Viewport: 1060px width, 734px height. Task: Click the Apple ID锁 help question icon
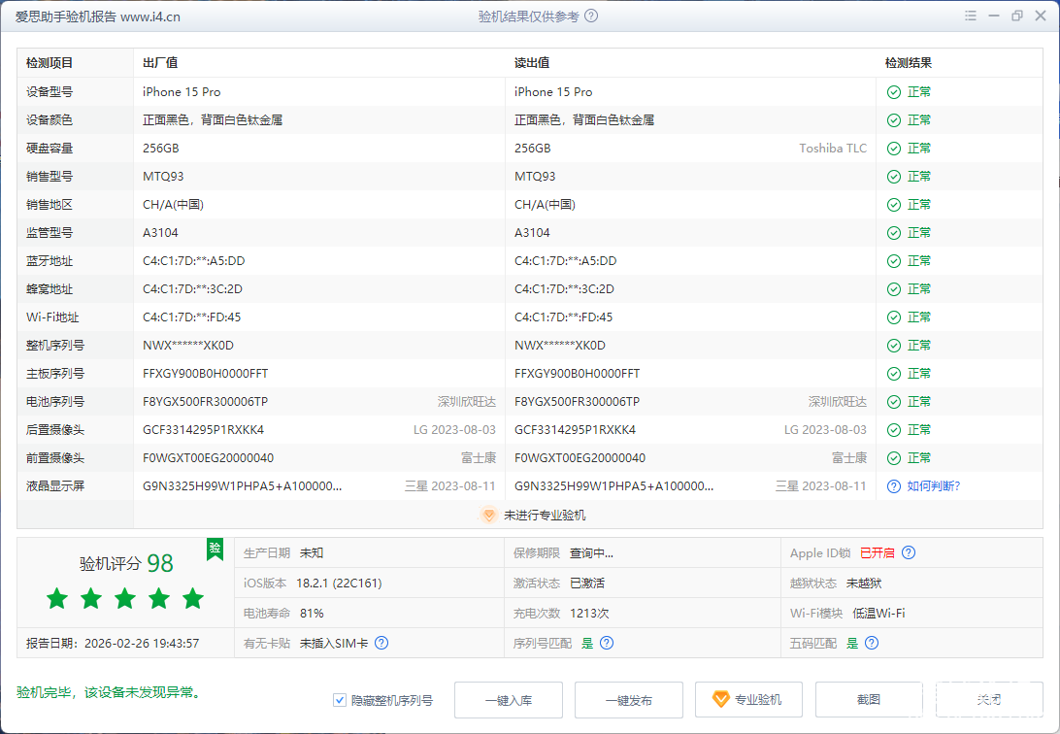(x=909, y=553)
